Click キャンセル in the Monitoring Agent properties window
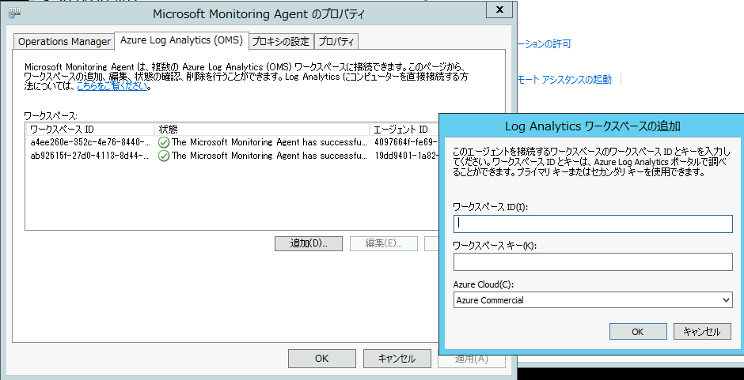Image resolution: width=744 pixels, height=380 pixels. [397, 359]
